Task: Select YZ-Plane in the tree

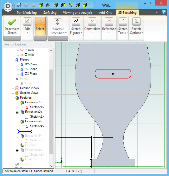Action: pyautogui.click(x=31, y=69)
